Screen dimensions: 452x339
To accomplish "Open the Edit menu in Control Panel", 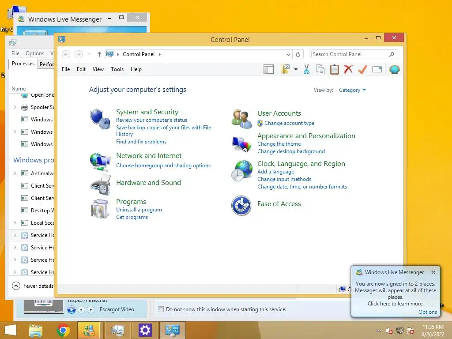I will pyautogui.click(x=81, y=69).
